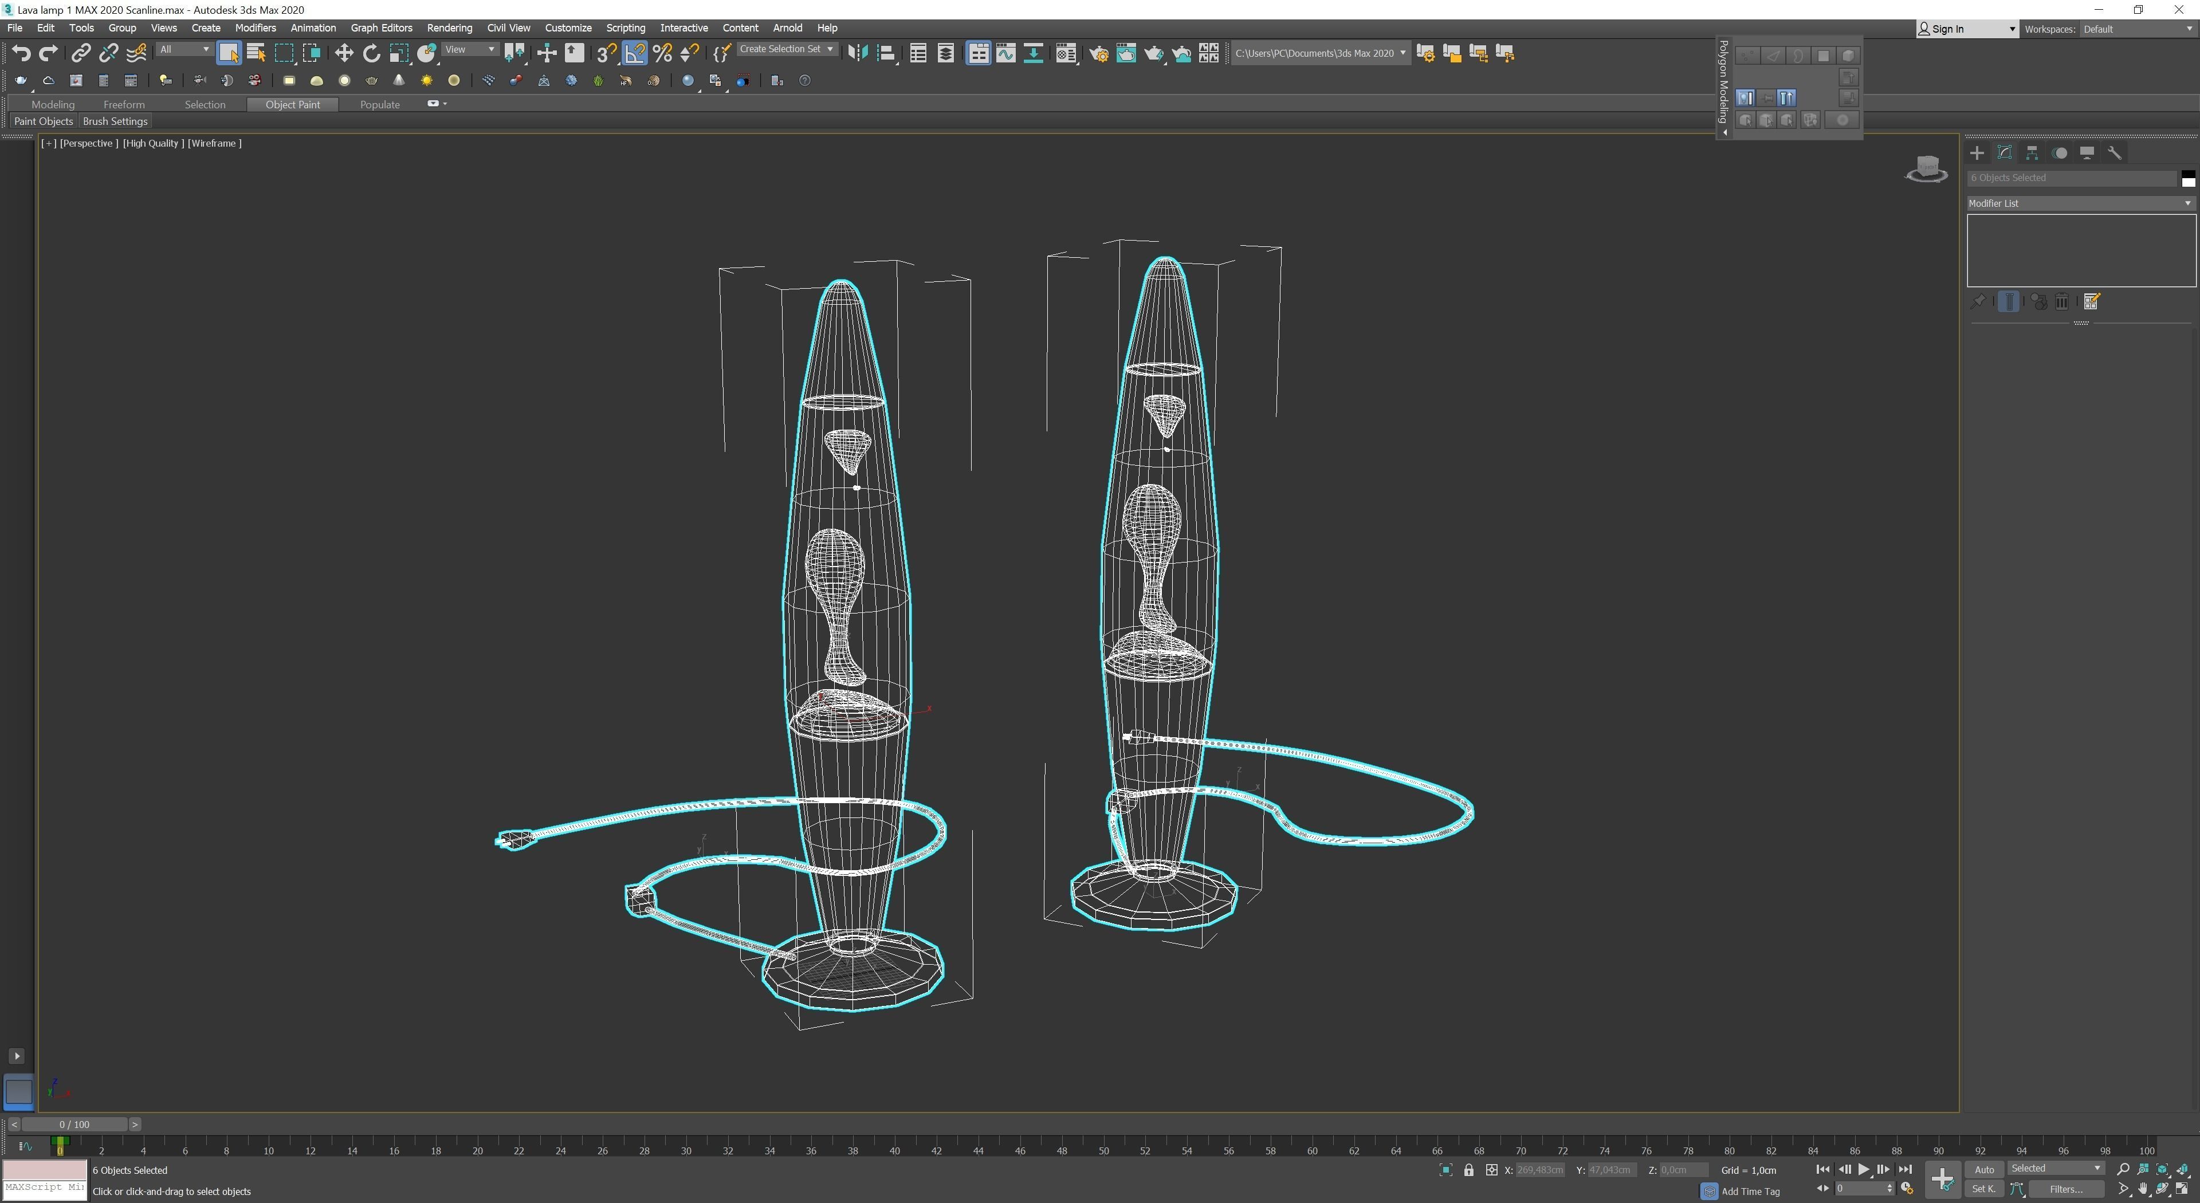Image resolution: width=2200 pixels, height=1203 pixels.
Task: Click the ViewCube in the viewport
Action: (x=1927, y=169)
